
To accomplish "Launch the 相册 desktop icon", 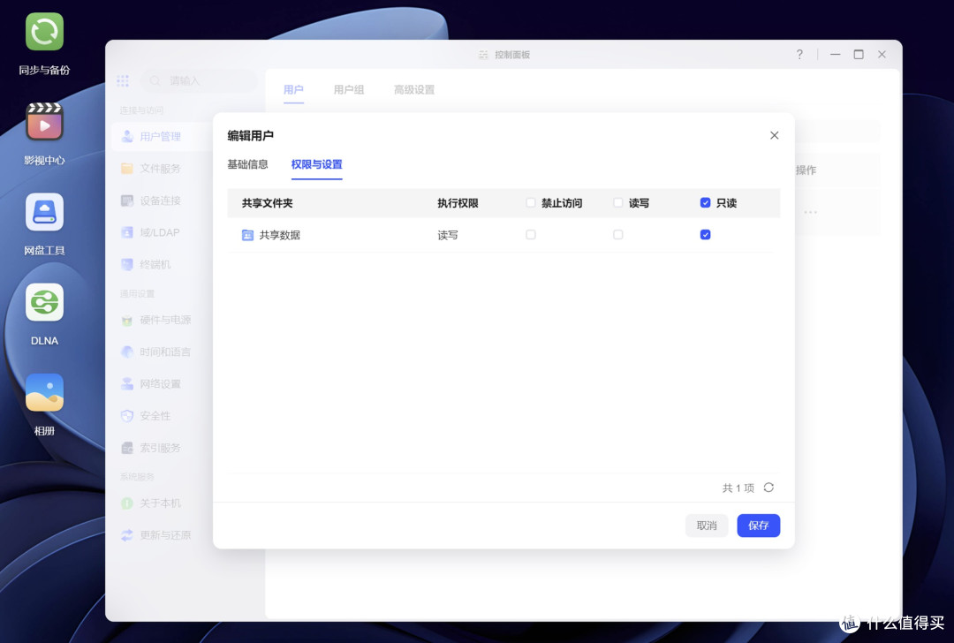I will (x=44, y=392).
